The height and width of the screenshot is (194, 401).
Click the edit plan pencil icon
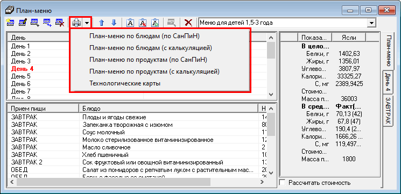pos(23,23)
